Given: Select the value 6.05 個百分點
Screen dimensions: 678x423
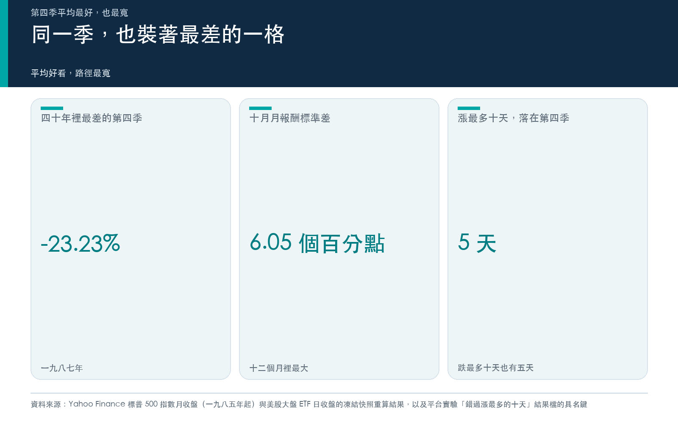Looking at the screenshot, I should click(317, 243).
